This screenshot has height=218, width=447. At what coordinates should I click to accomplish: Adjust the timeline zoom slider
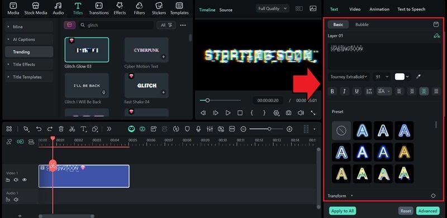coord(269,129)
